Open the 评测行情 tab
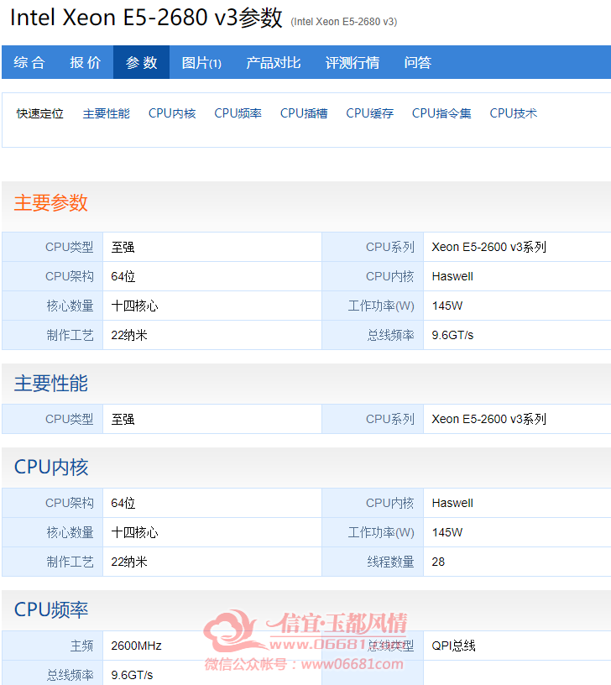This screenshot has width=611, height=685. coord(352,62)
